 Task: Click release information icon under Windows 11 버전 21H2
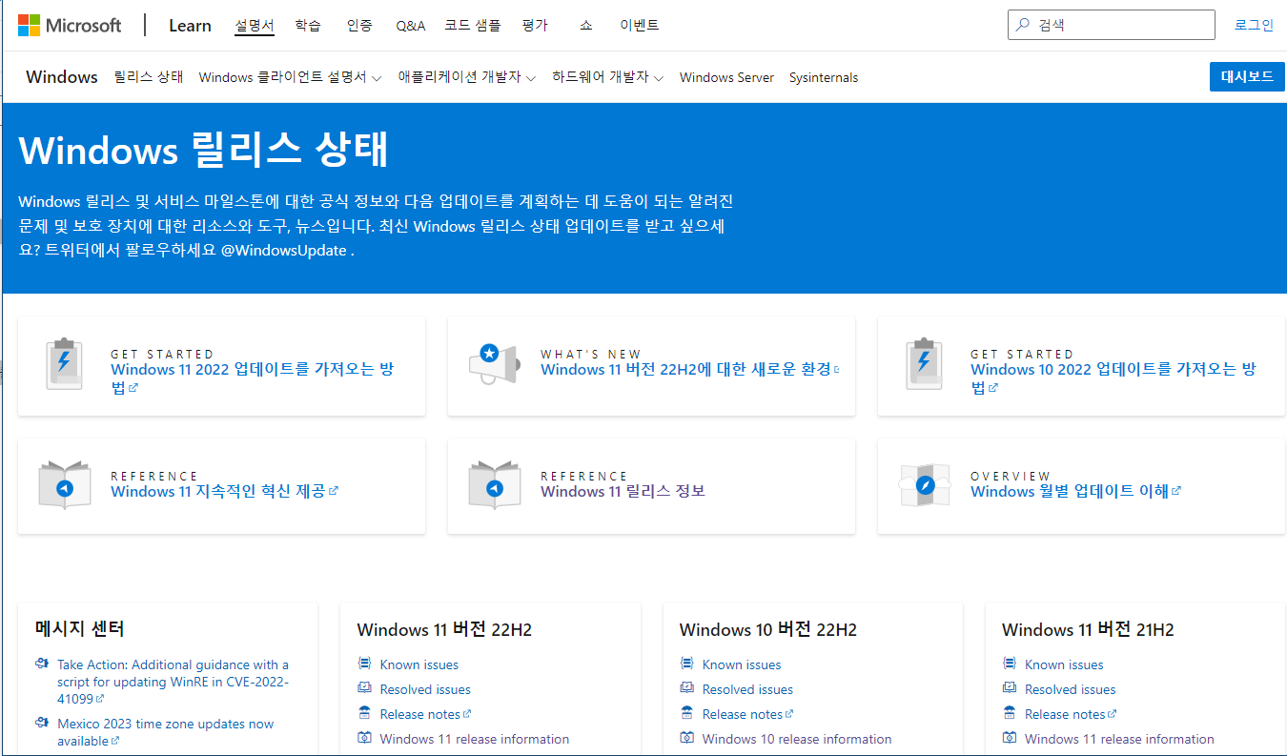tap(1009, 738)
